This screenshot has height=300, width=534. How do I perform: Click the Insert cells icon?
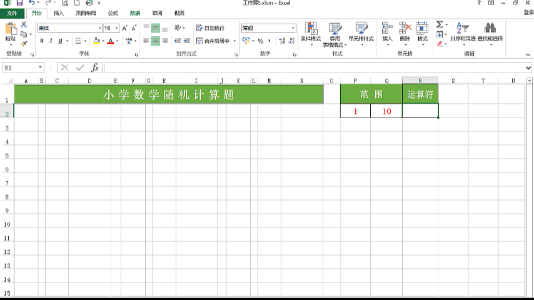coord(387,28)
